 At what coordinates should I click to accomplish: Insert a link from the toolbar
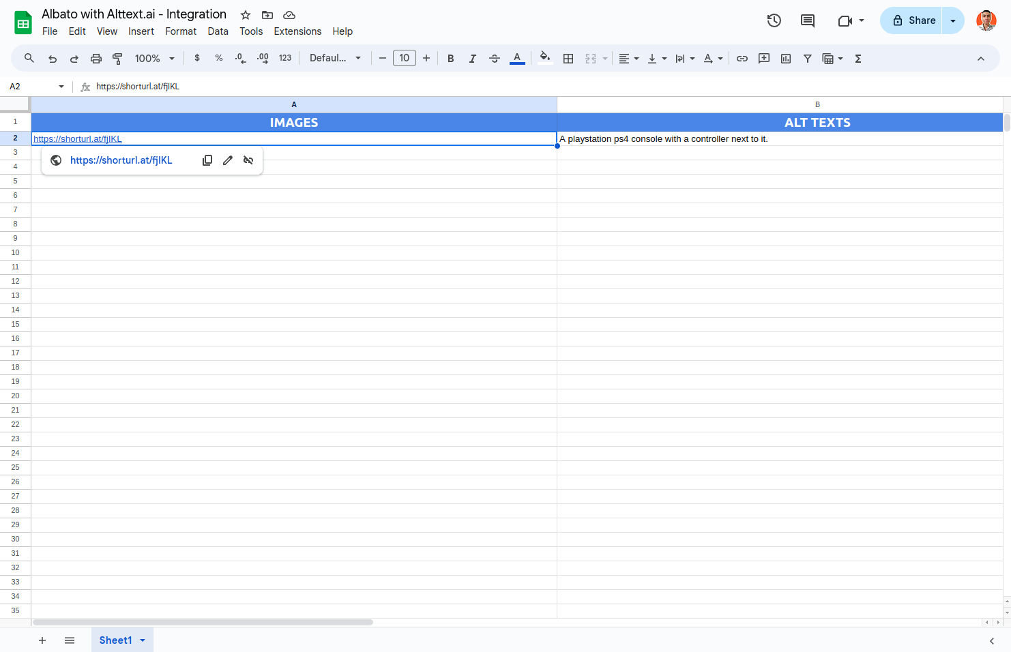(742, 59)
